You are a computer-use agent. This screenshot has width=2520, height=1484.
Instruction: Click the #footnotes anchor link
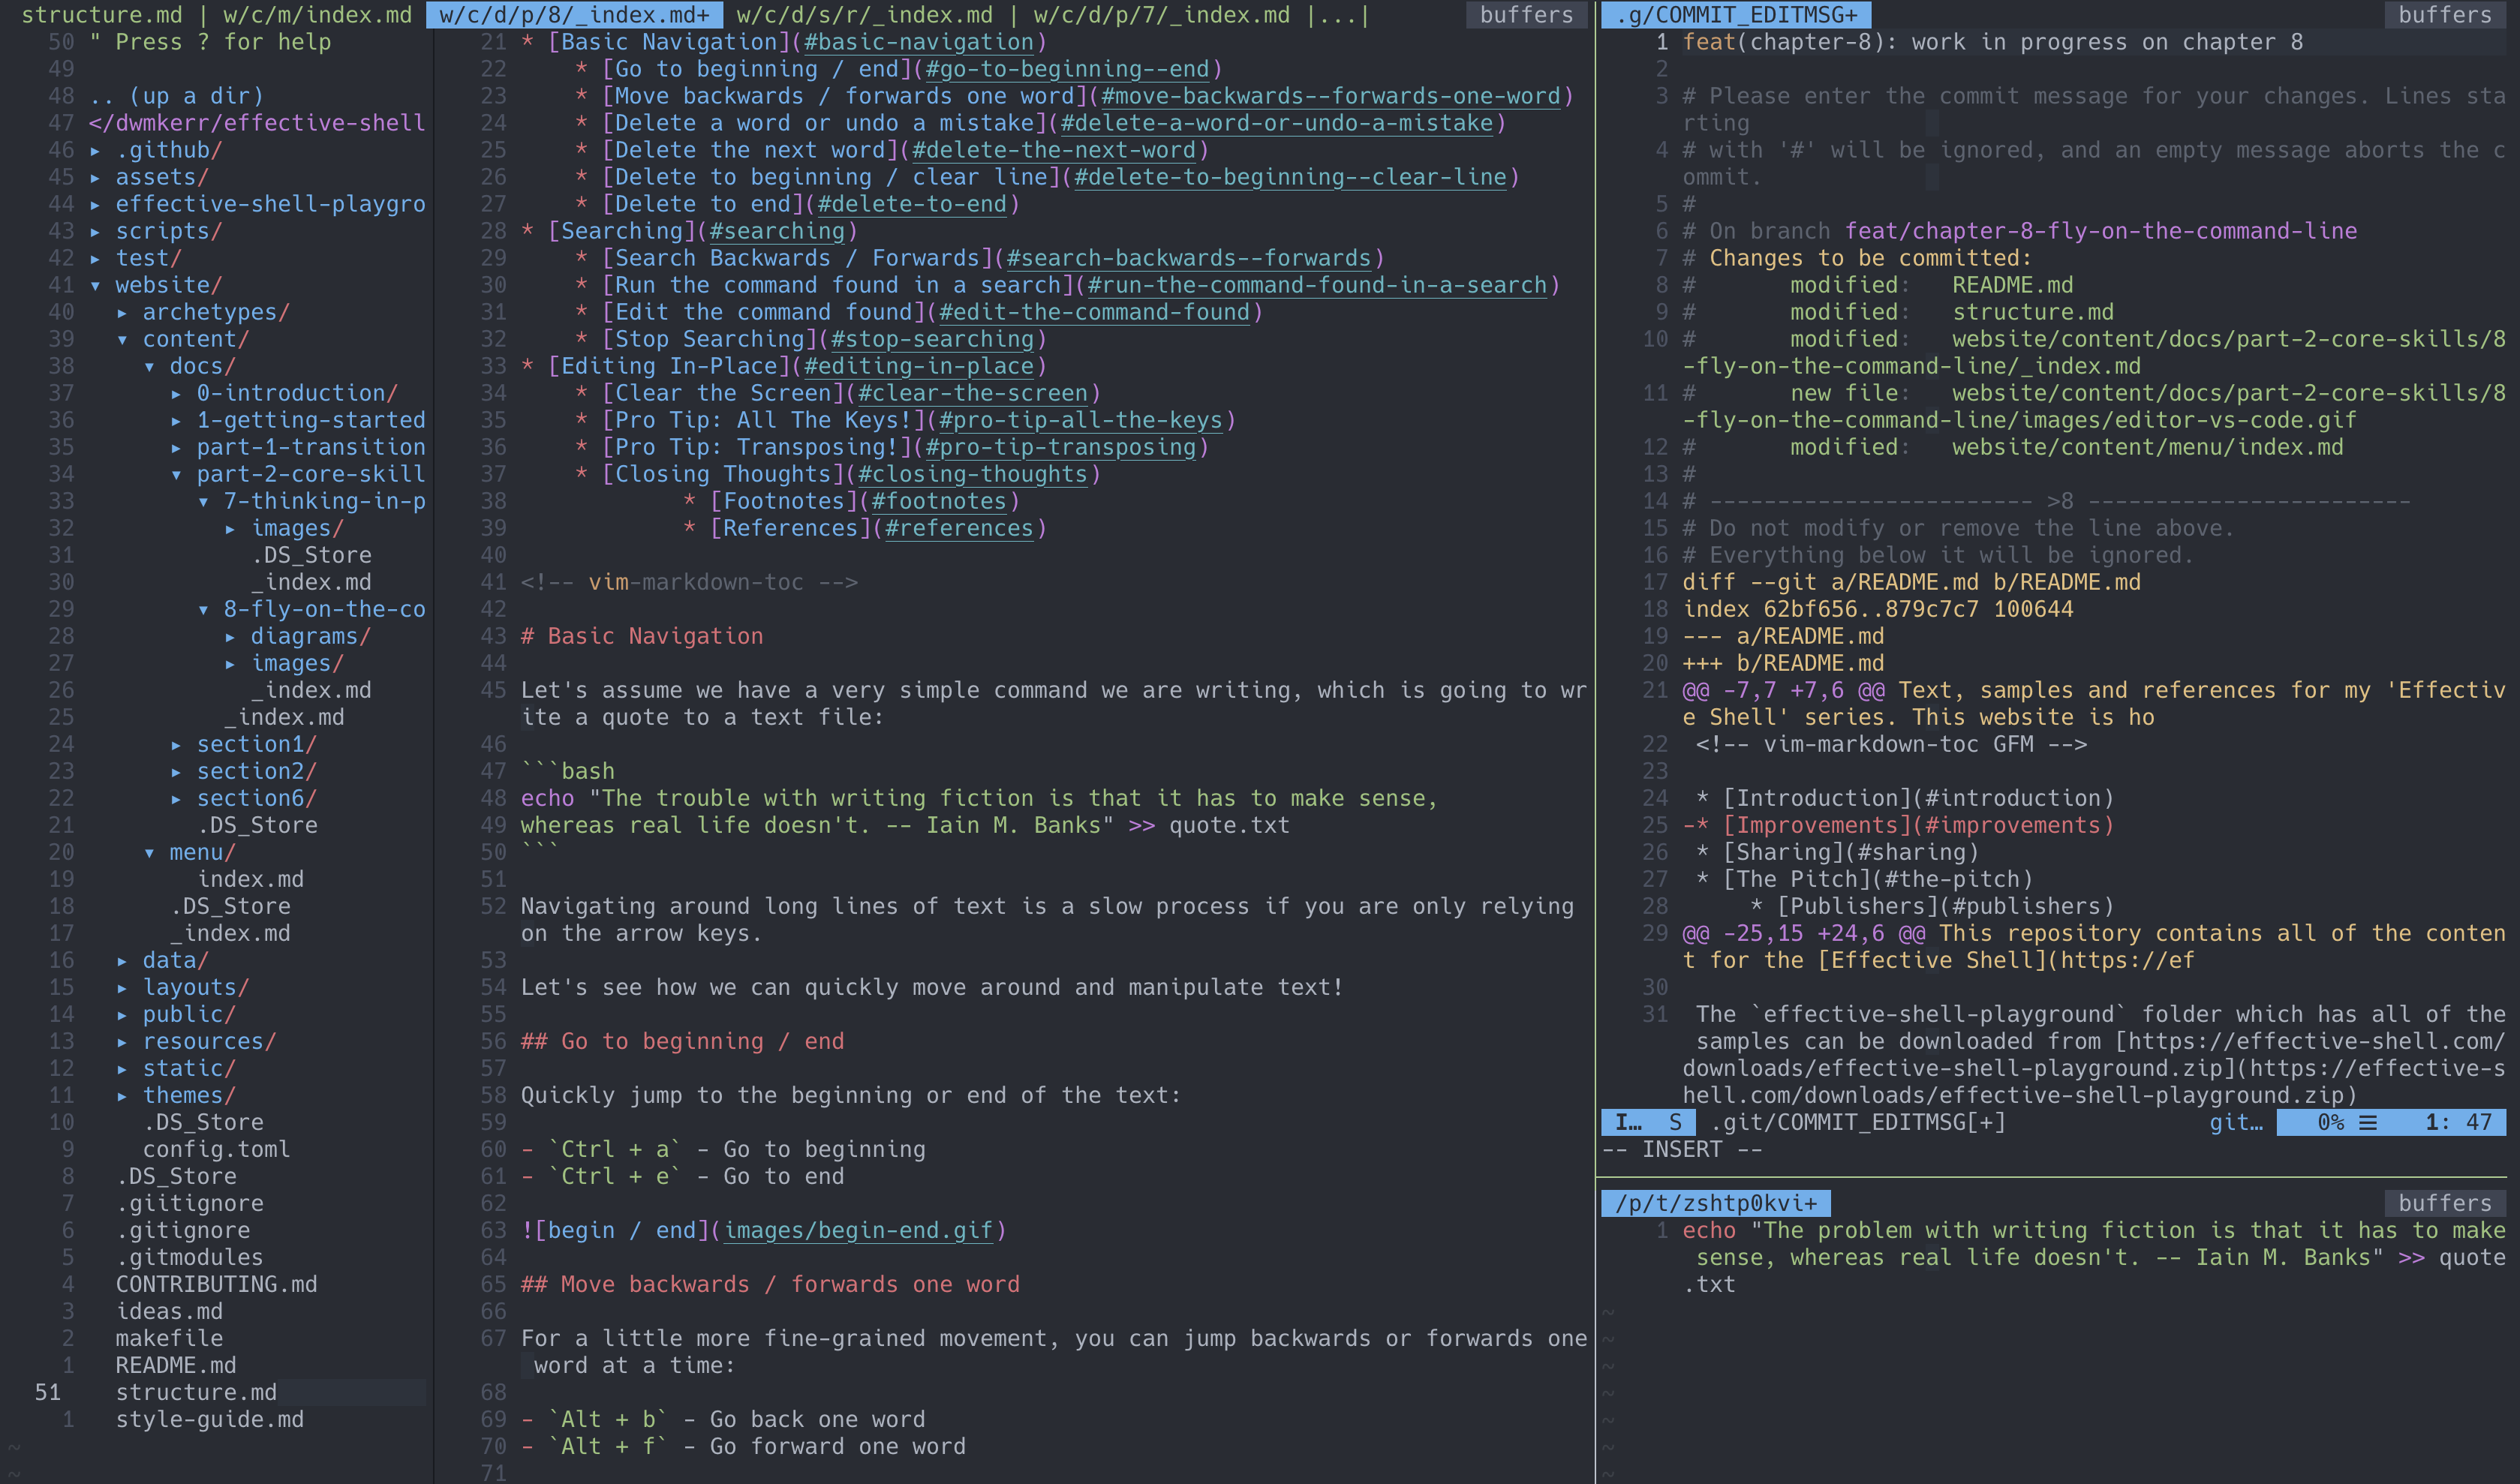coord(938,501)
